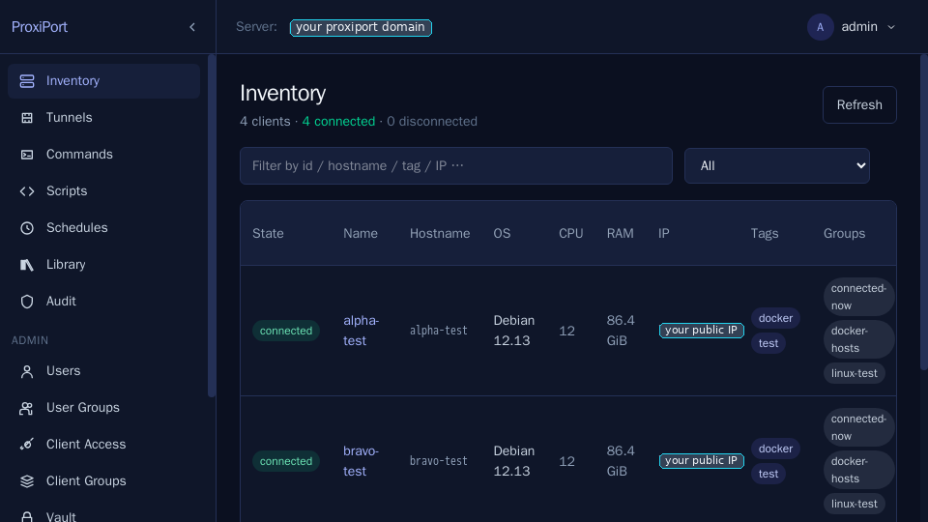Open Schedules in sidebar
Screen dimensions: 928x522
tap(103, 228)
